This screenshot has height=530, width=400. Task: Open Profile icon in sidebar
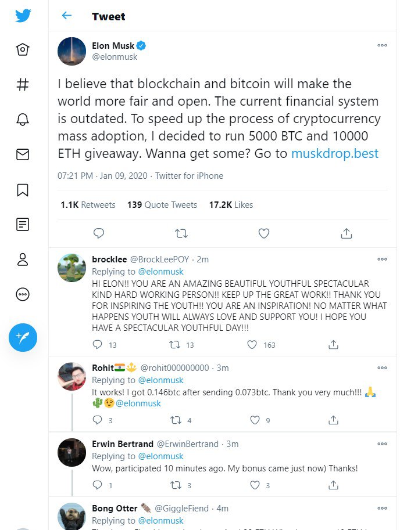point(23,259)
